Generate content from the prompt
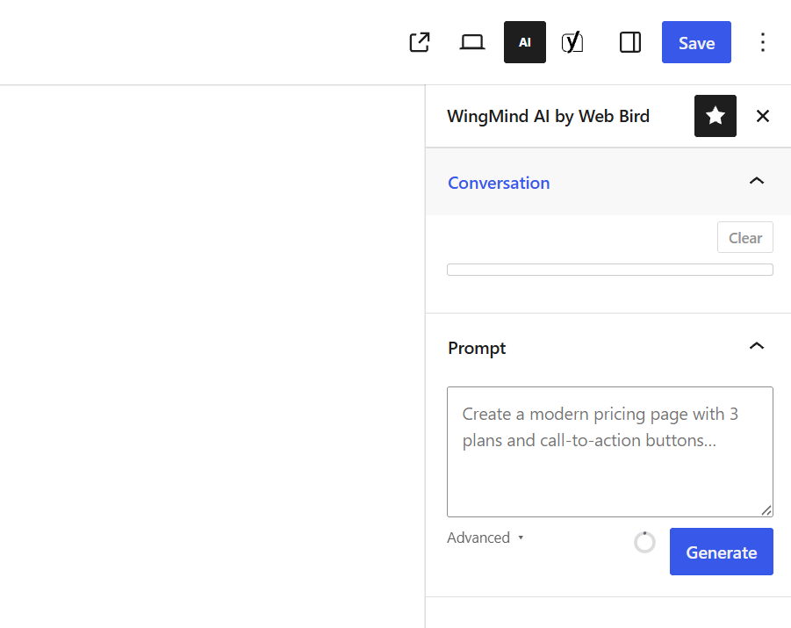 coord(722,552)
